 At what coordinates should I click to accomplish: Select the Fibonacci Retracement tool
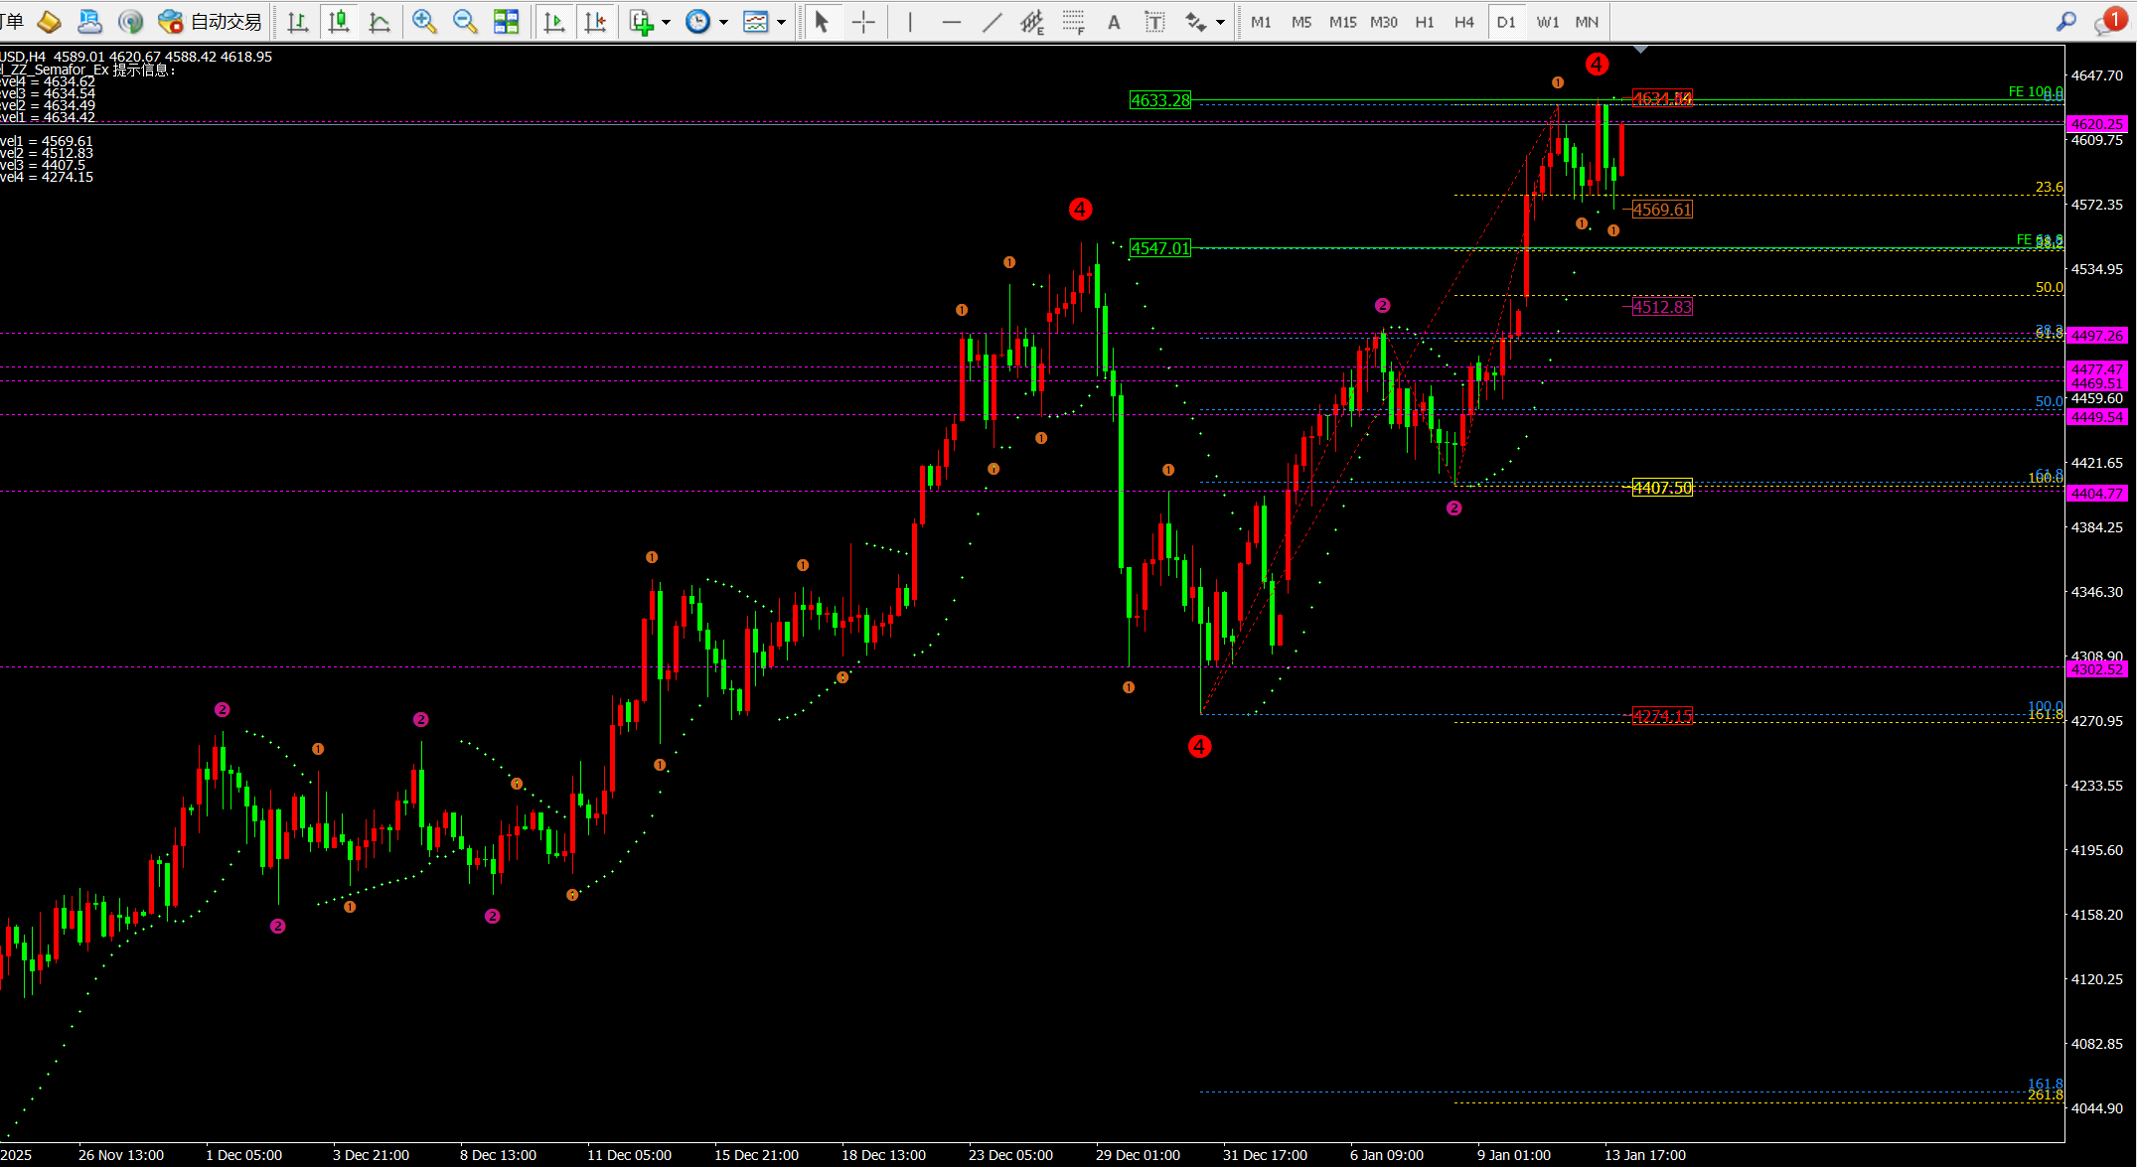pos(1073,22)
